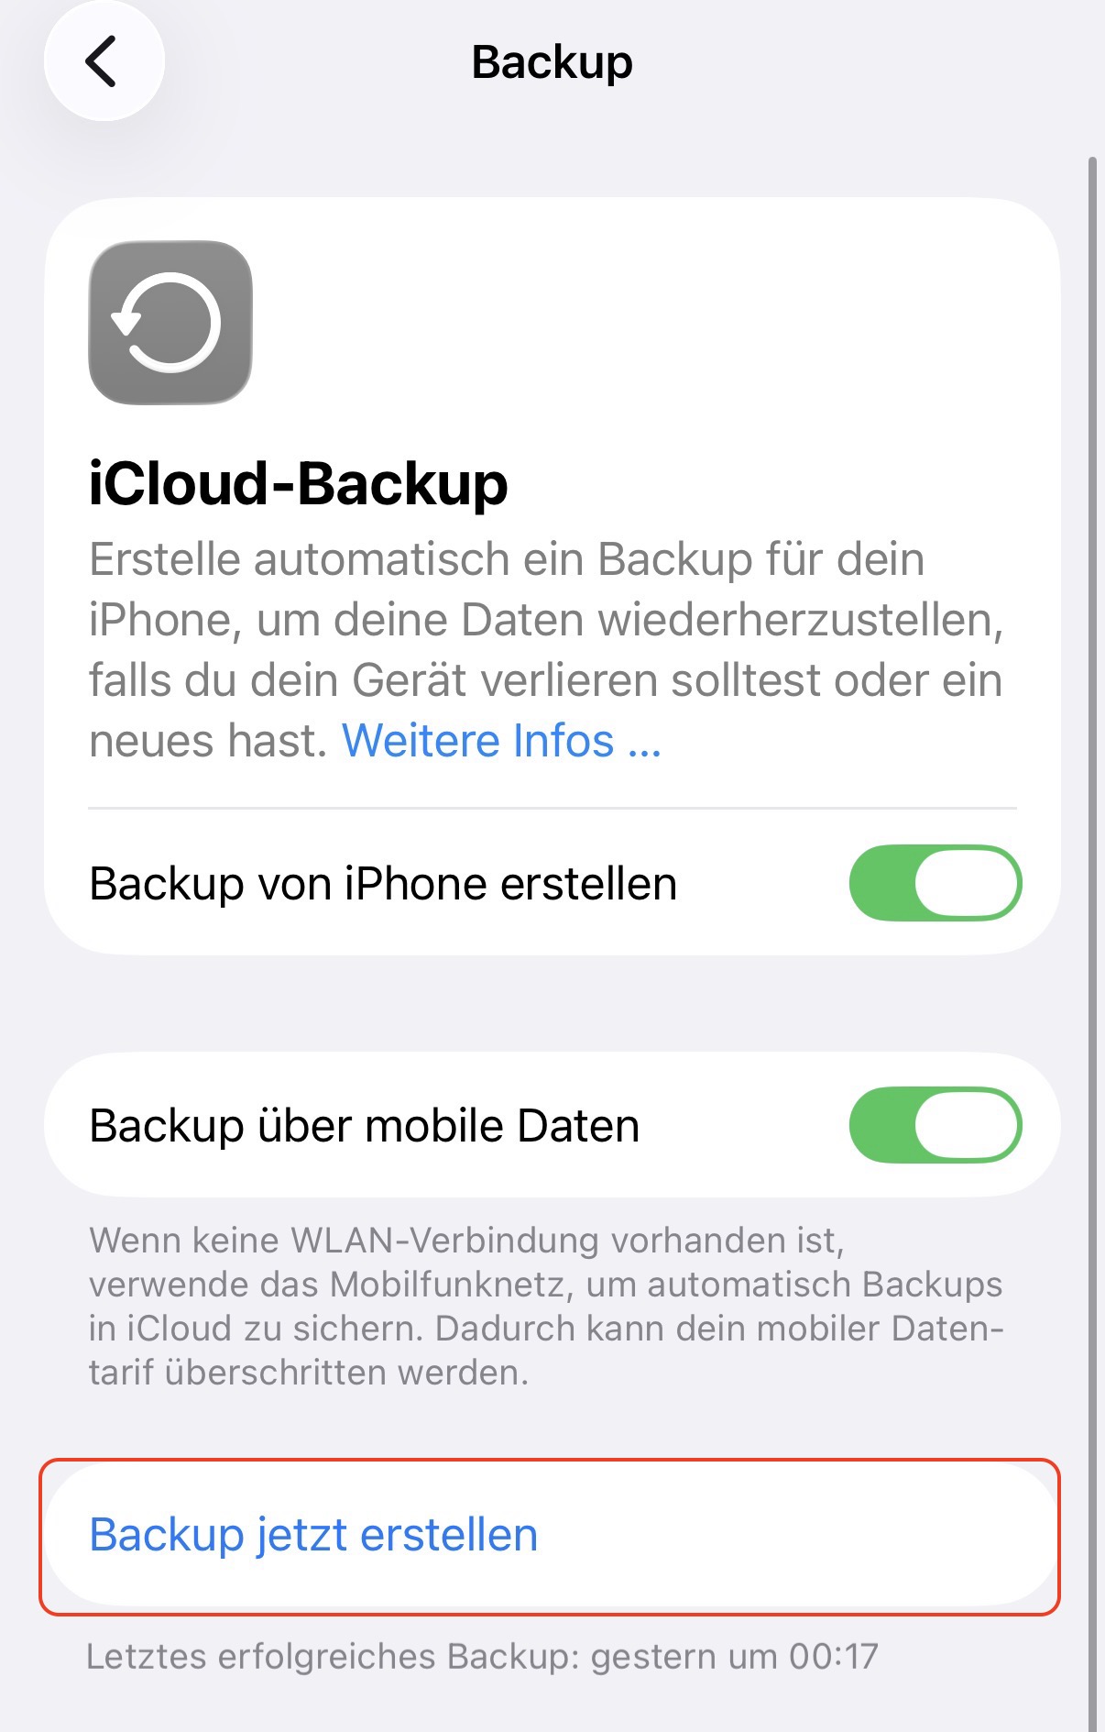Click the vertical scrollbar on the right edge
The height and width of the screenshot is (1732, 1105).
point(1092,944)
